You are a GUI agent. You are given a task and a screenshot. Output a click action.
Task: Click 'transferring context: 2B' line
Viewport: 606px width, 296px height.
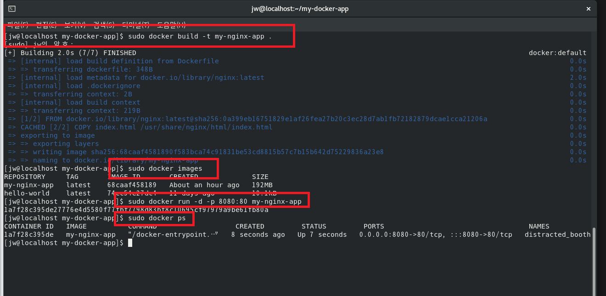(70, 94)
